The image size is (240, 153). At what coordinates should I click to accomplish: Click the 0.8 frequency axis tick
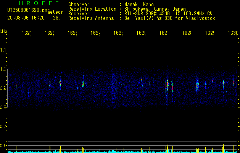click(x=3, y=107)
